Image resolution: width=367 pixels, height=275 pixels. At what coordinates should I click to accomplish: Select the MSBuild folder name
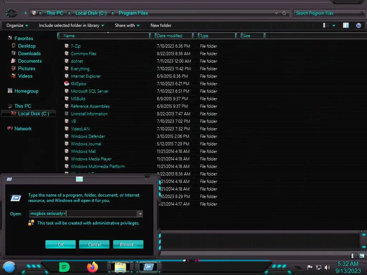pos(78,99)
